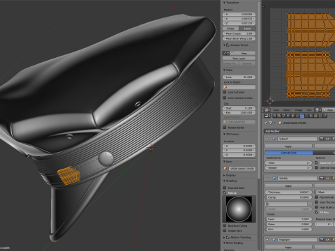Open the UVs menu in UV editor
Screen dimensions: 335x251
coord(309,110)
